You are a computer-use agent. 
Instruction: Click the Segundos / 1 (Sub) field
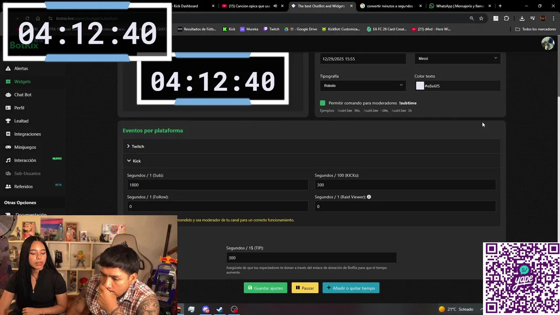coord(217,185)
